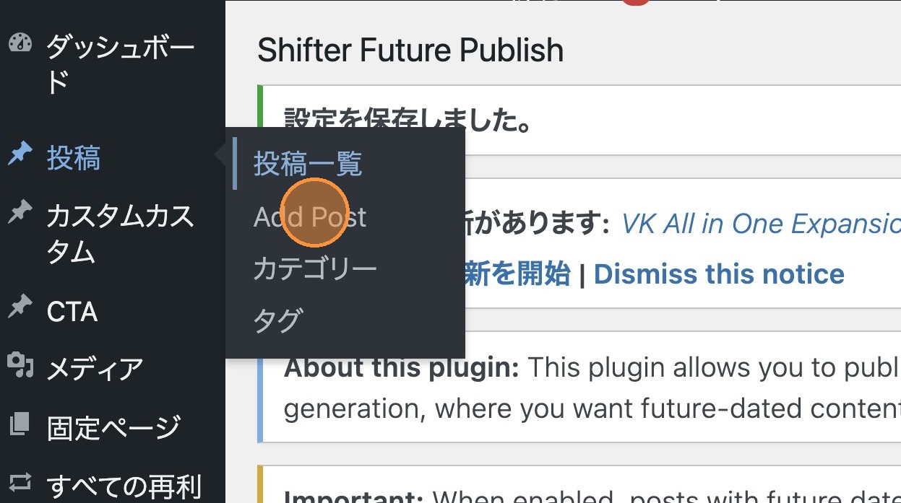Select Add Post in the submenu
This screenshot has height=503, width=901.
coord(310,217)
